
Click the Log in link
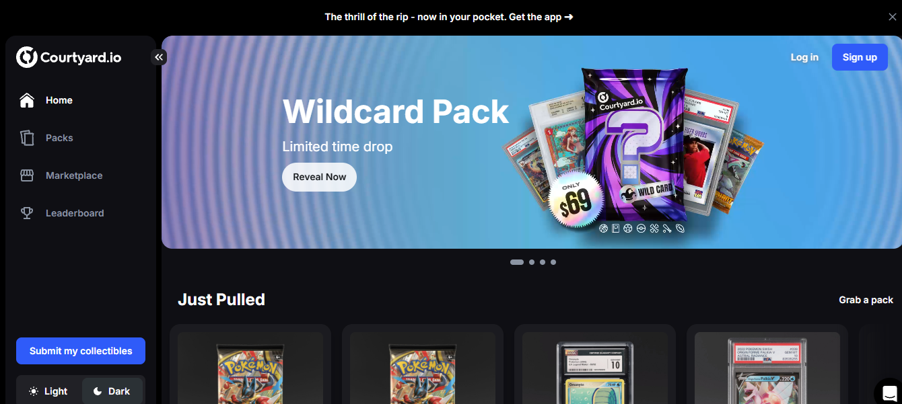click(804, 57)
